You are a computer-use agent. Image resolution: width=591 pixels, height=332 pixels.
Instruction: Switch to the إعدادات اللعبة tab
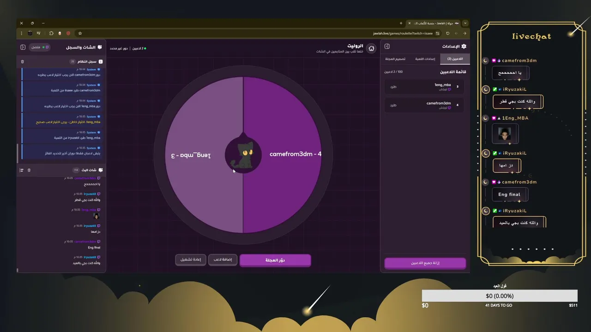425,59
